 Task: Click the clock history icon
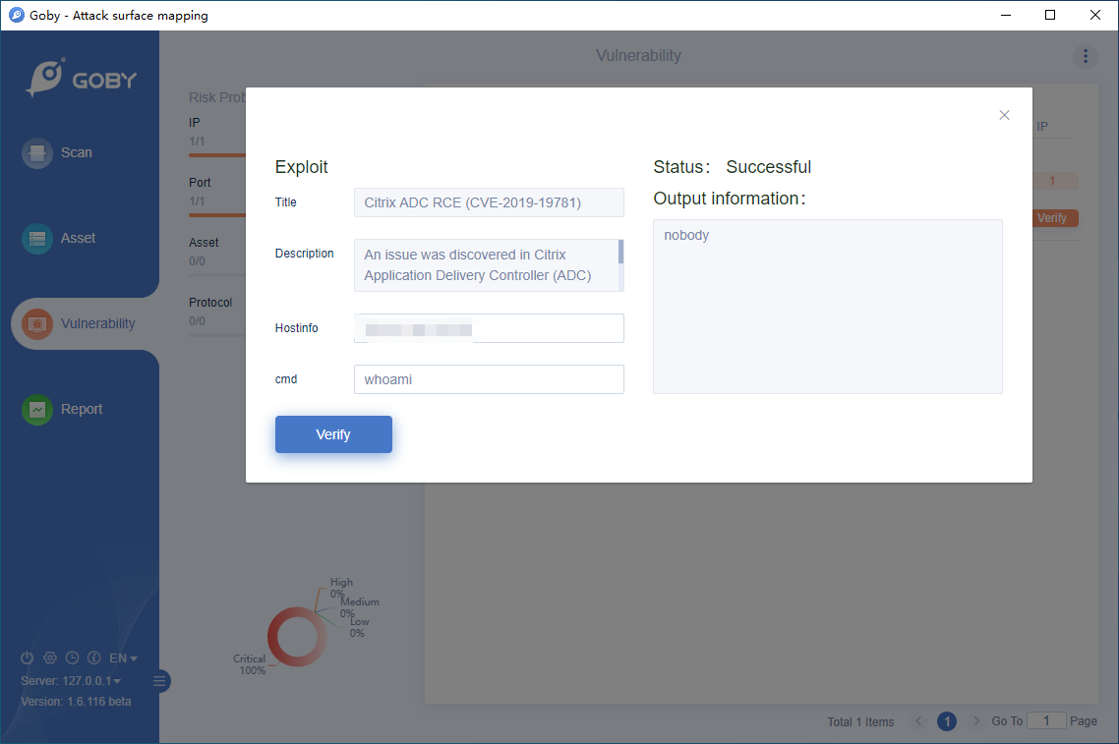72,658
